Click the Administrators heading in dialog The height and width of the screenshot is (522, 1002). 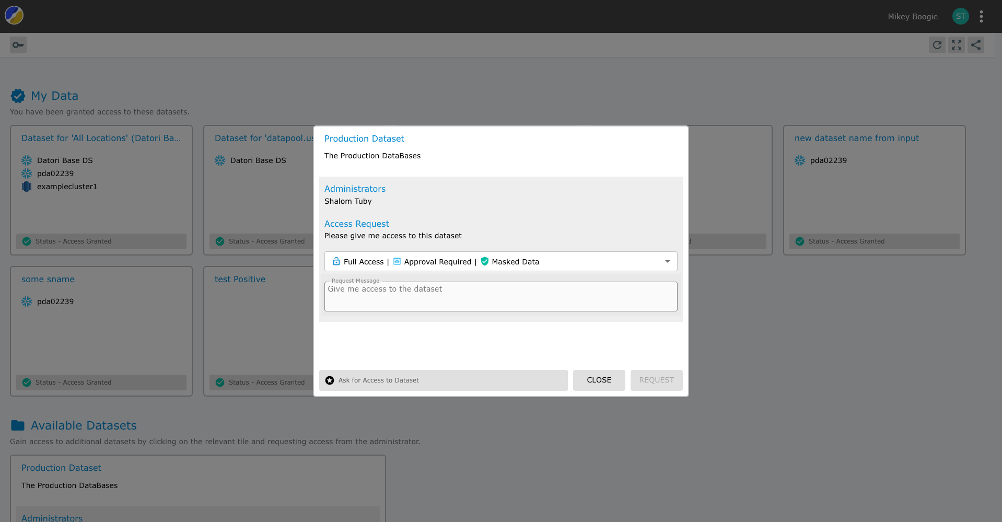click(x=355, y=189)
